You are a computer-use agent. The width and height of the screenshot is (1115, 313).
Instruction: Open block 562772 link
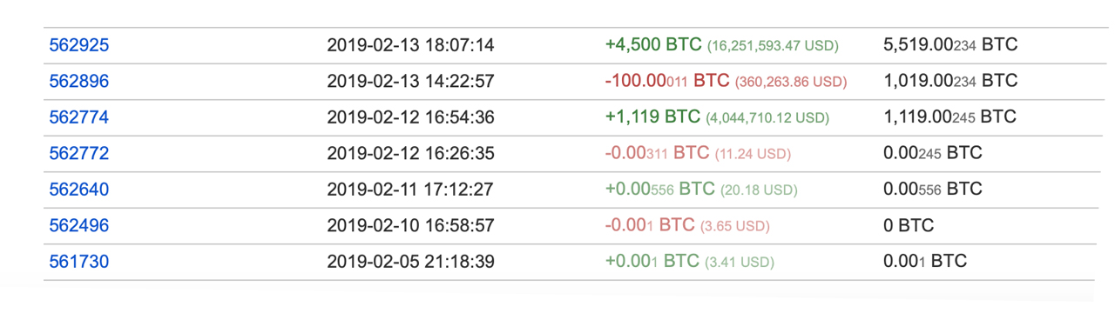point(78,153)
